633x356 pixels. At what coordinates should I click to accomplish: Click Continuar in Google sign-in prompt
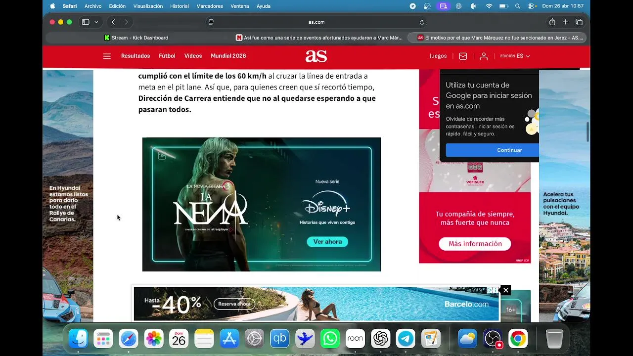click(493, 150)
